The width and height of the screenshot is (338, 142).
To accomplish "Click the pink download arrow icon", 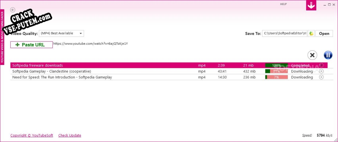I will (x=311, y=5).
